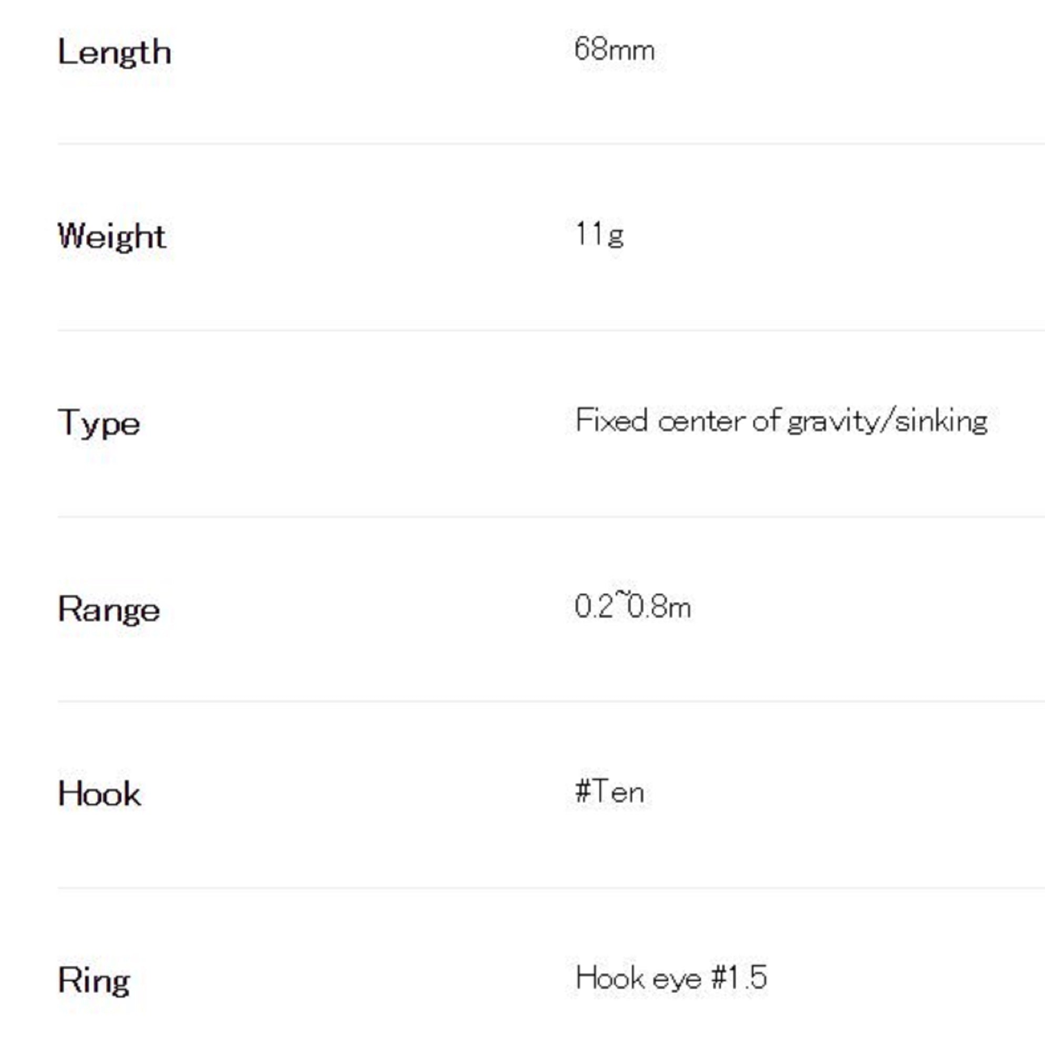Viewport: 1045px width, 1050px height.
Task: Select the 11g weight value
Action: tap(599, 235)
